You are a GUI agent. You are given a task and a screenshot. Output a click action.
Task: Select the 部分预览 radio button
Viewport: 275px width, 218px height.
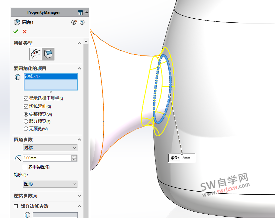(x=26, y=122)
